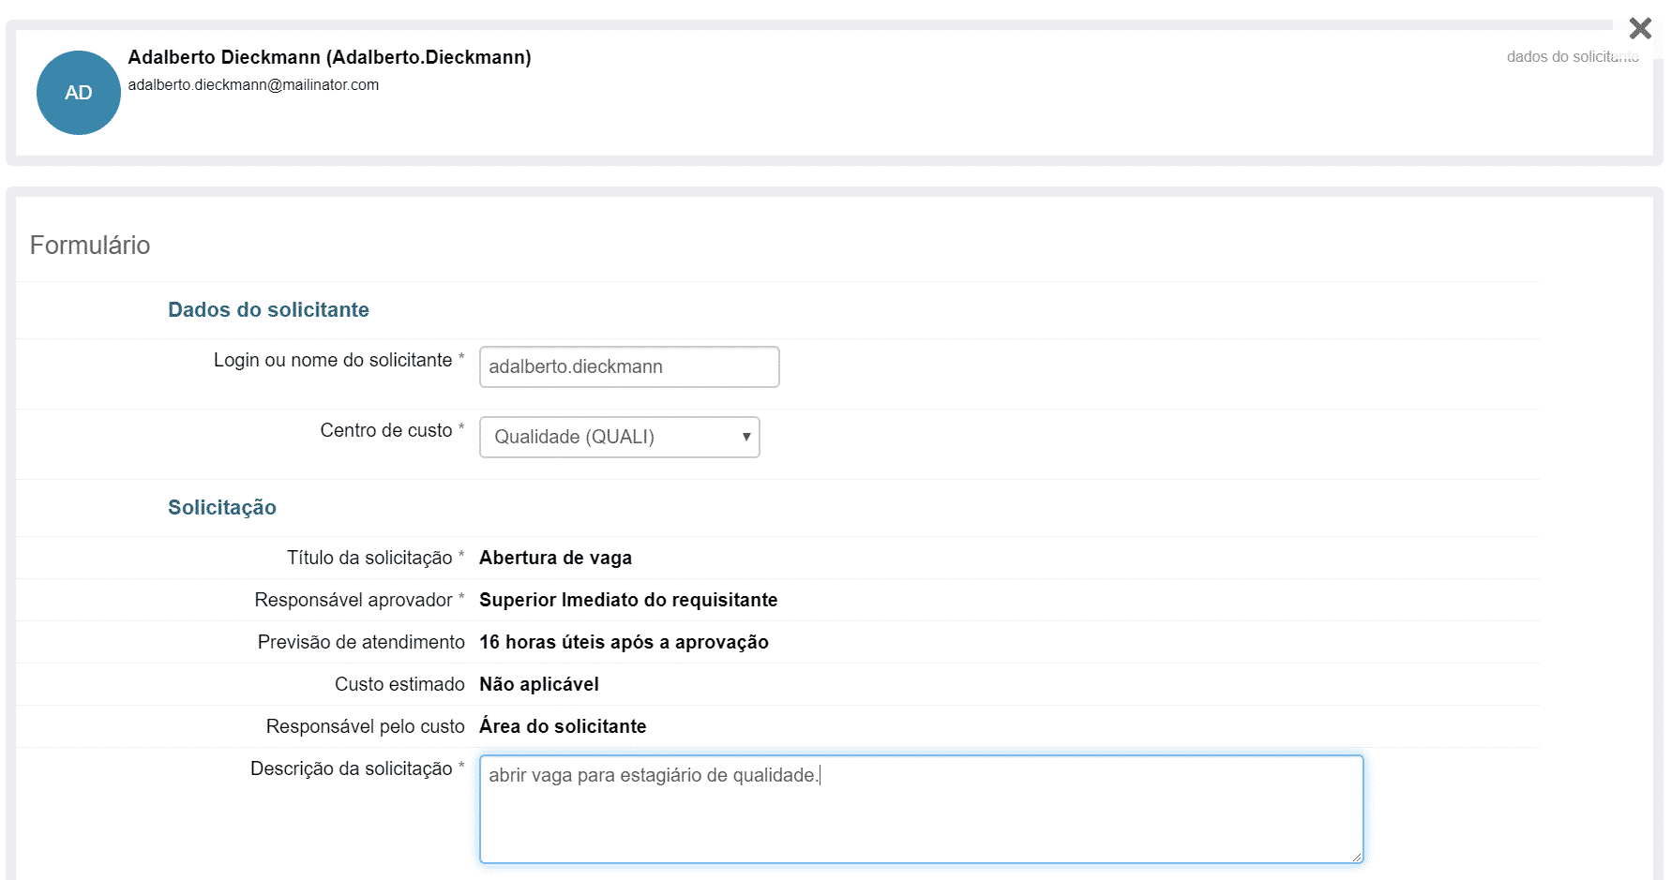Screen dimensions: 1671x880
Task: Click the 'Não aplicável' estimated cost value
Action: (539, 684)
